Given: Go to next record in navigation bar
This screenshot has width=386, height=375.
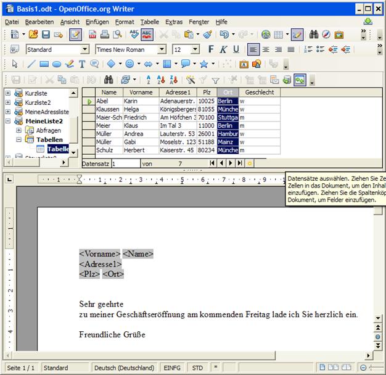Looking at the screenshot, I should click(x=231, y=163).
